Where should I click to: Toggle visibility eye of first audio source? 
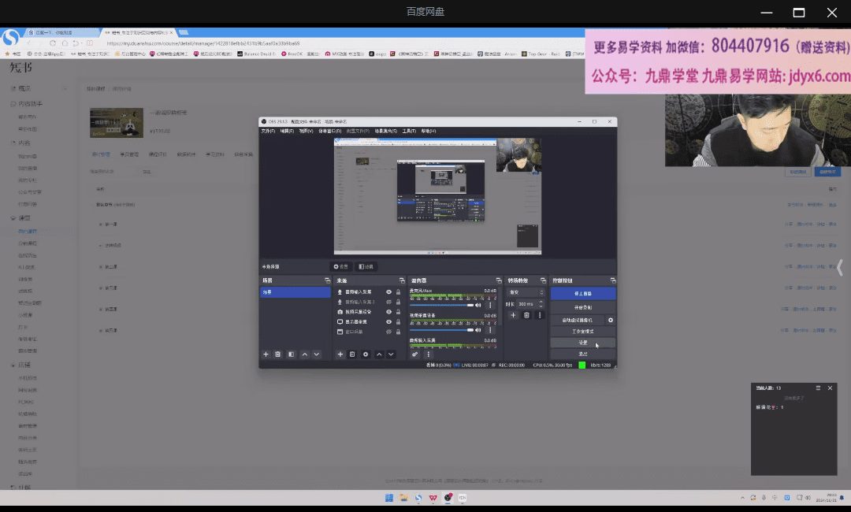(x=388, y=292)
